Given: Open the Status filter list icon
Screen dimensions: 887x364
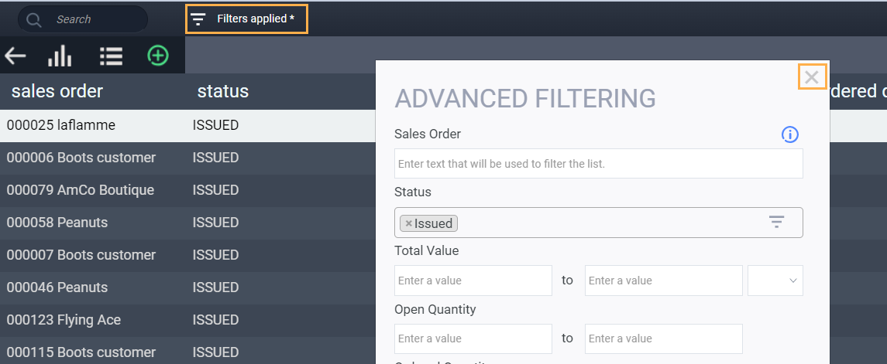Looking at the screenshot, I should [x=776, y=222].
